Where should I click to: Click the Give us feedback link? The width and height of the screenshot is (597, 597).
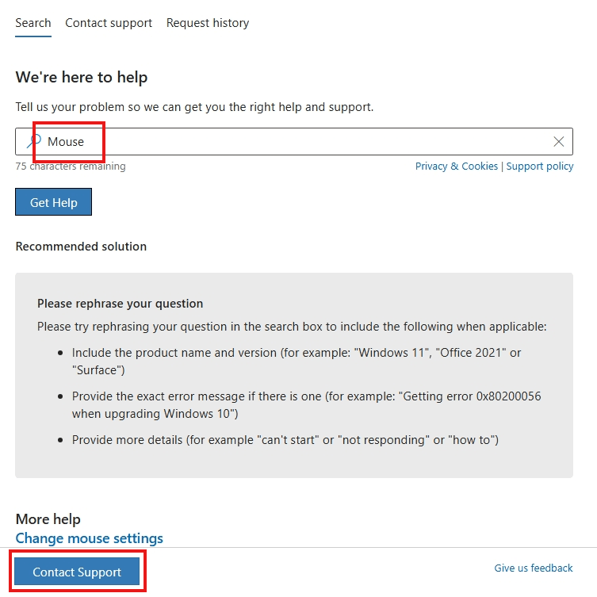(533, 568)
